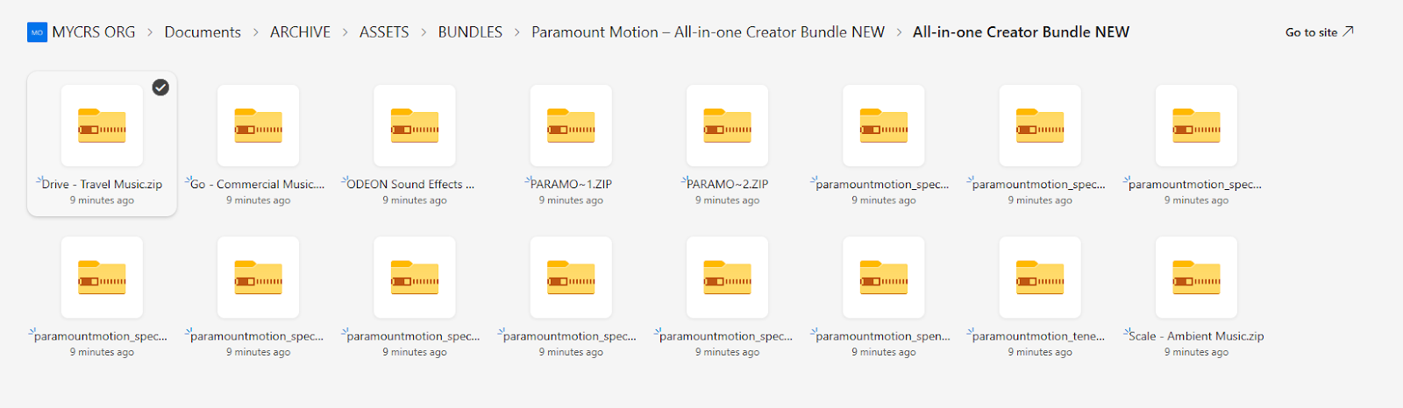This screenshot has height=408, width=1403.
Task: Go to ARCHIVE folder in breadcrumb
Action: point(300,32)
